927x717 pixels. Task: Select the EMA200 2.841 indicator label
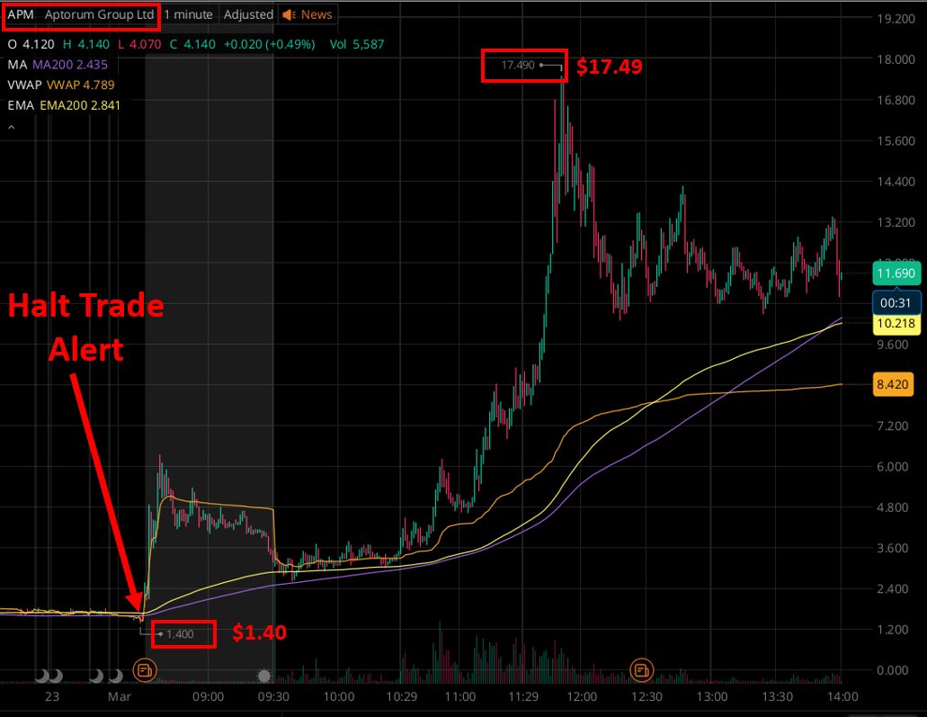tap(80, 105)
